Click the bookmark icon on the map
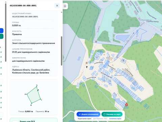Viewport: 162px width, 122px height. (x=65, y=6)
